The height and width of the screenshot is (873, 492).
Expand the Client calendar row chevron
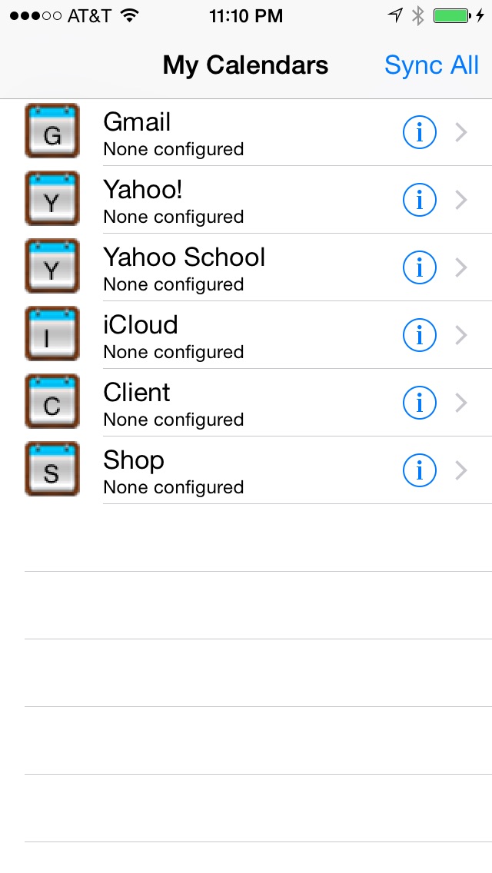click(x=460, y=402)
